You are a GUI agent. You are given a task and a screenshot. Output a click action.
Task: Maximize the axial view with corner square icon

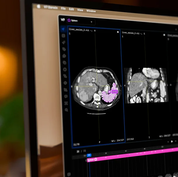[118, 32]
